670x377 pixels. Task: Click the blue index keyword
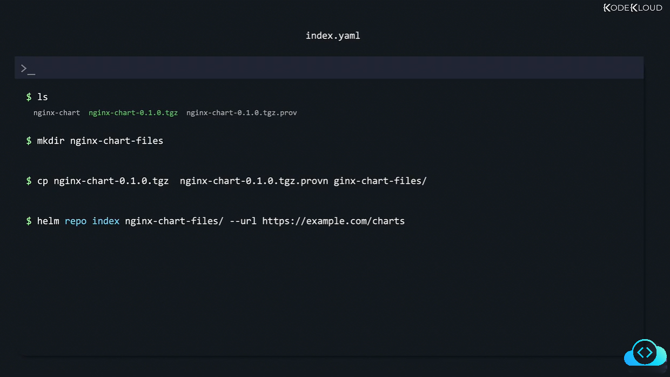coord(105,221)
